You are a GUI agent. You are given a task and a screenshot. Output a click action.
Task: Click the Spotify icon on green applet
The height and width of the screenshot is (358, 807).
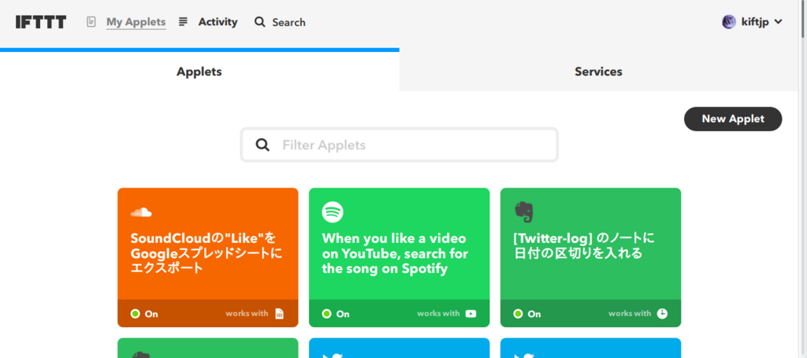tap(333, 212)
